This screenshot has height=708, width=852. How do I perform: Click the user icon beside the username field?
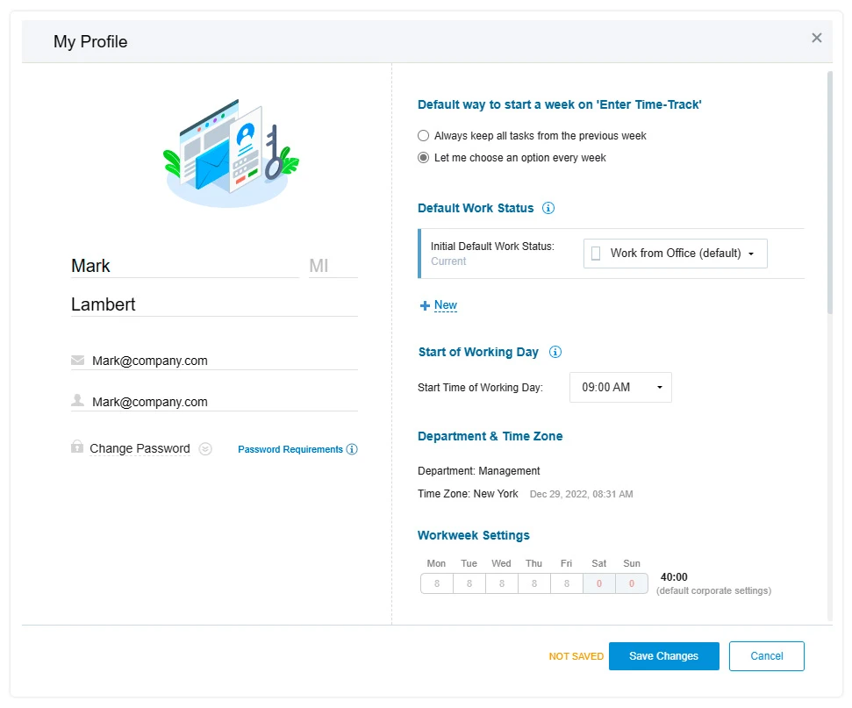pyautogui.click(x=78, y=401)
